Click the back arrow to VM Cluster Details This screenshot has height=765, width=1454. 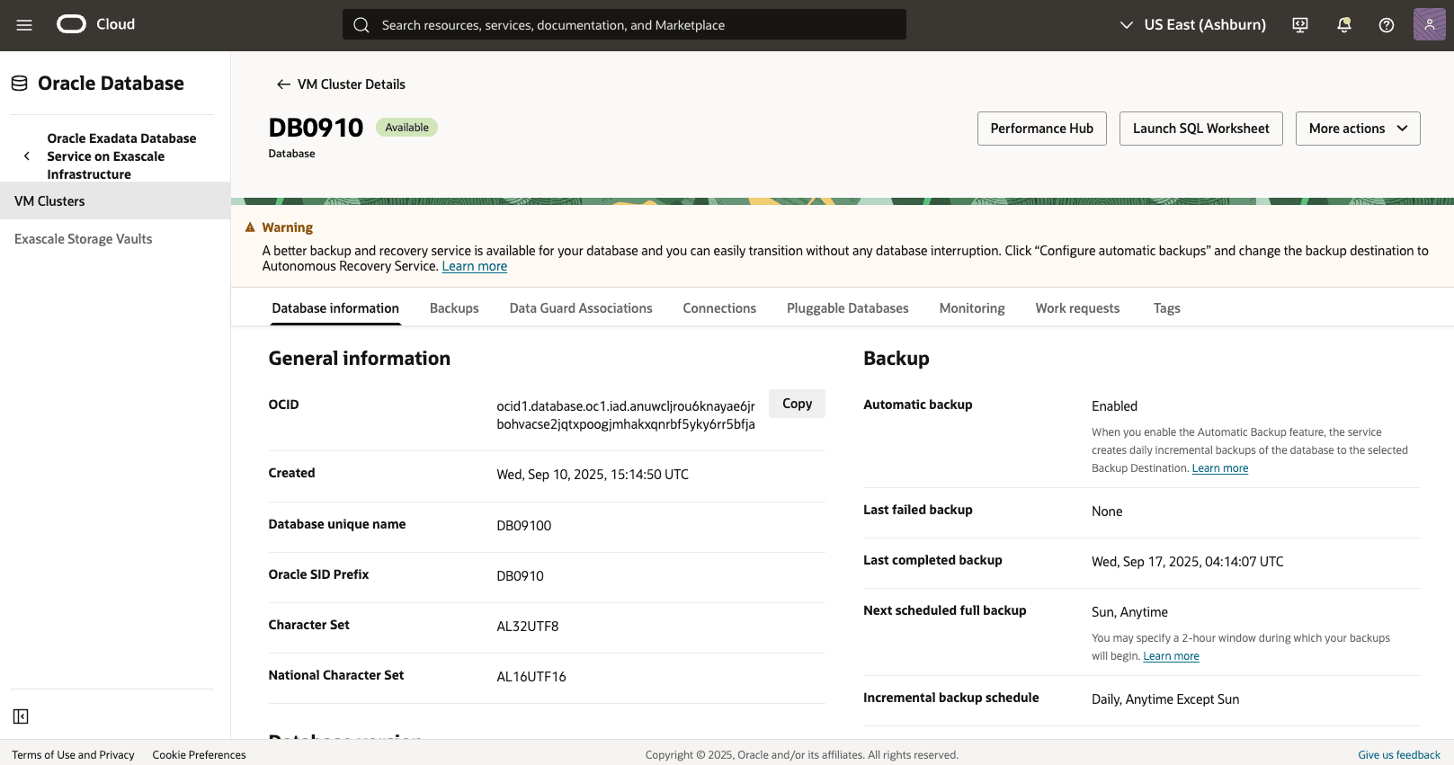[283, 85]
